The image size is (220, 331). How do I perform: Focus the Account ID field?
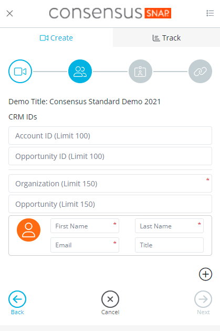coord(110,136)
